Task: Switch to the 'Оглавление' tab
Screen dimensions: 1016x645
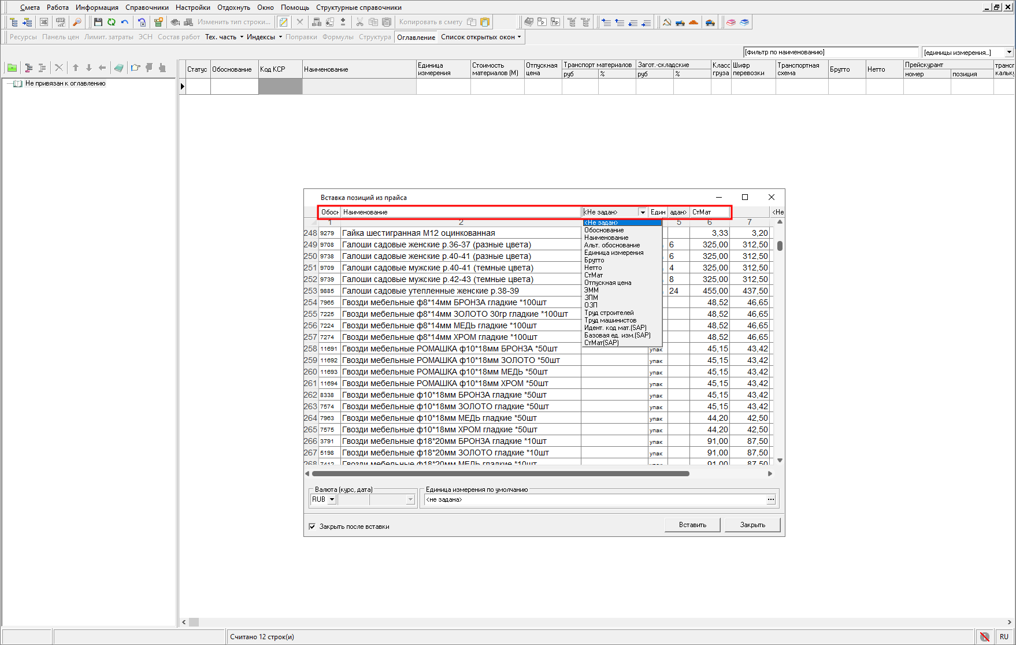Action: [x=416, y=37]
